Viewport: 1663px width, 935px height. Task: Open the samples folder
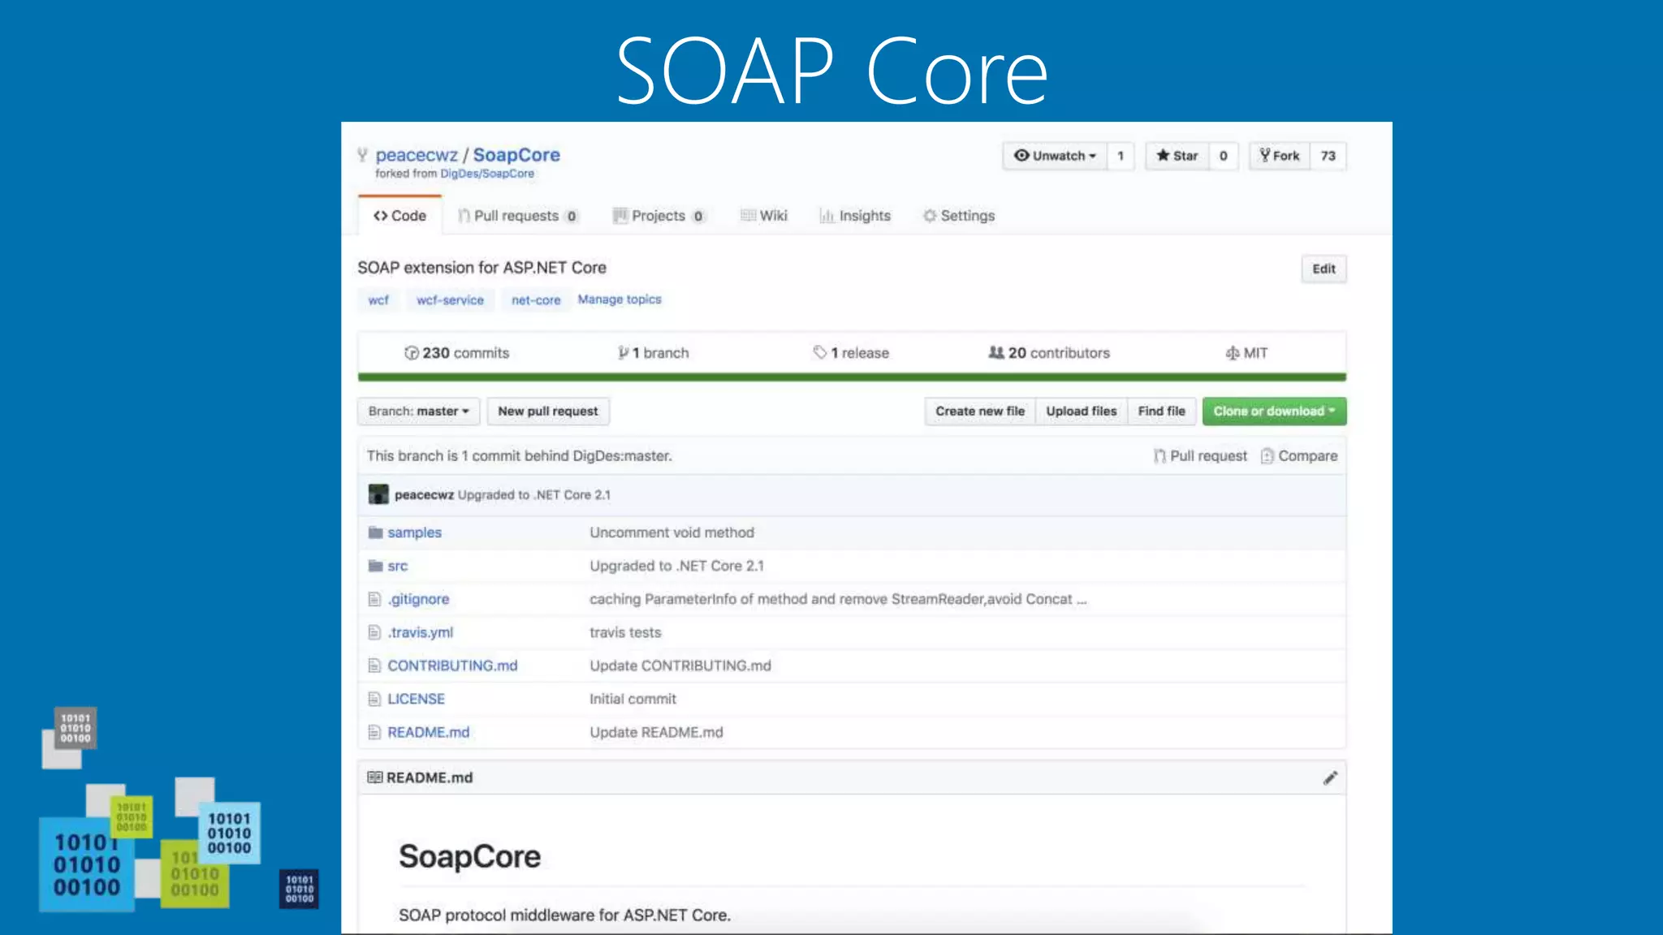[414, 532]
